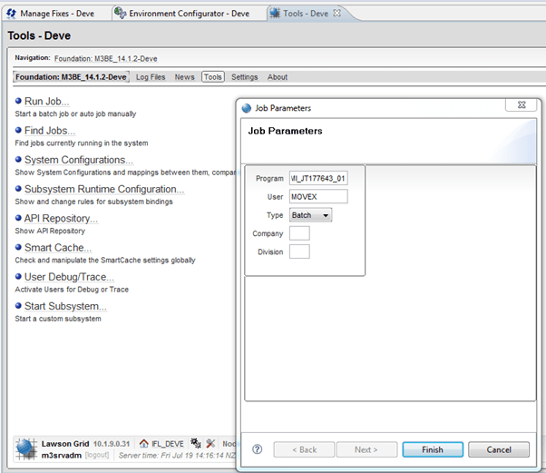Open the gears icon in status bar

195,443
